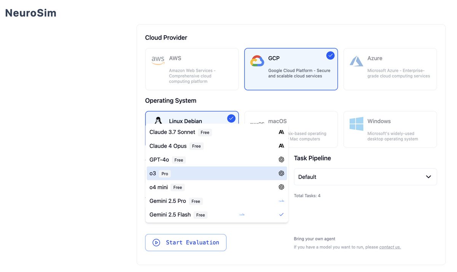This screenshot has height=272, width=457.
Task: Pick Gemini 2.5 Pro from the model list
Action: pos(217,201)
